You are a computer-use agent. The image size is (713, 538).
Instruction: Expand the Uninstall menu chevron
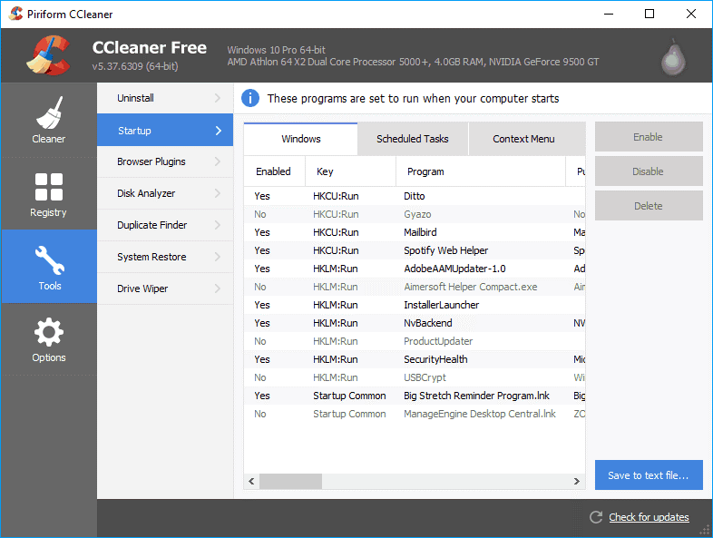pos(218,98)
